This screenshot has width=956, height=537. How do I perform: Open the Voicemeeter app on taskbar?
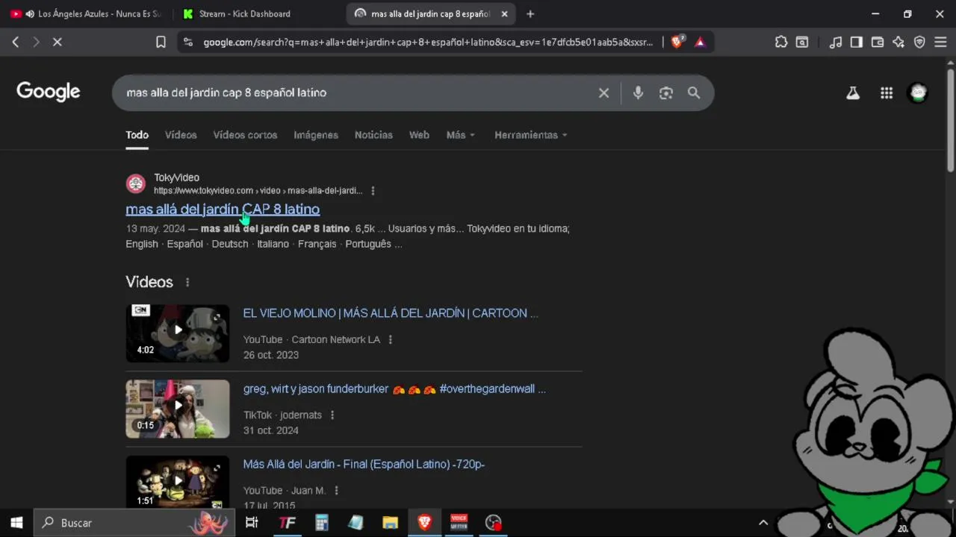[459, 523]
